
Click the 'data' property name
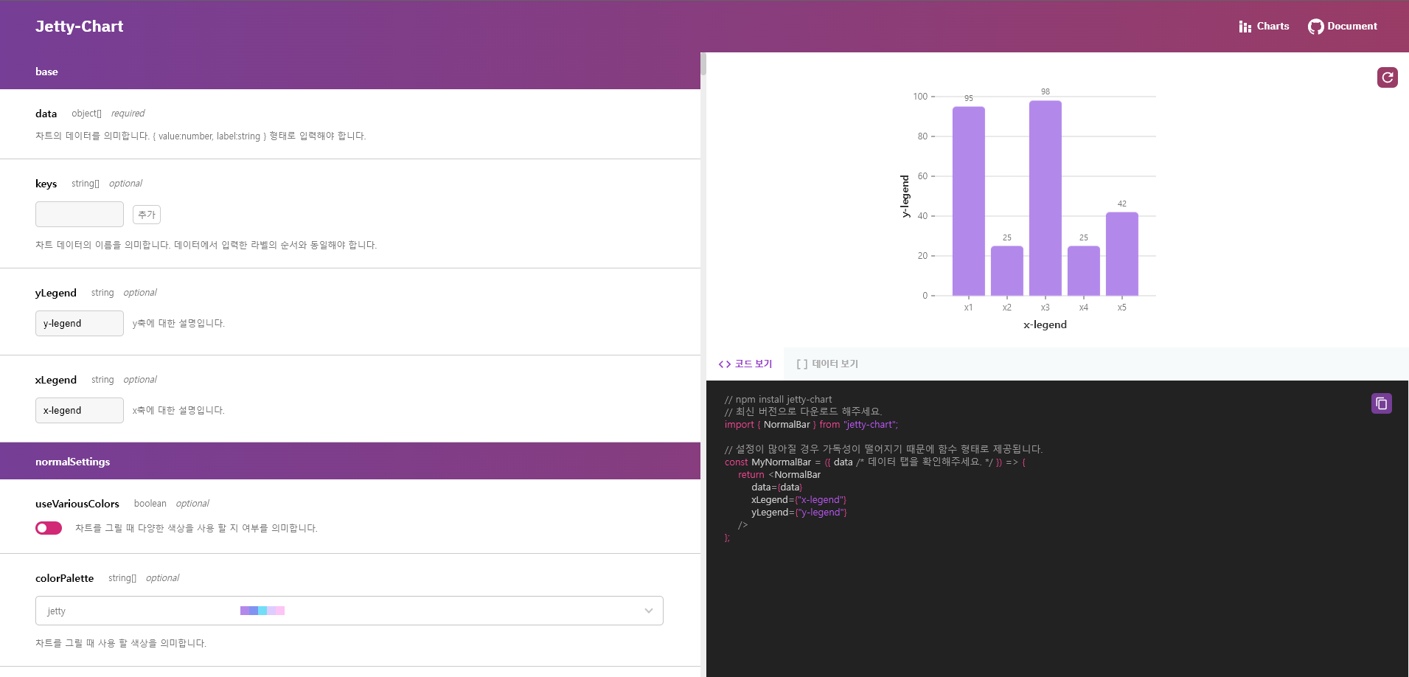(x=46, y=114)
